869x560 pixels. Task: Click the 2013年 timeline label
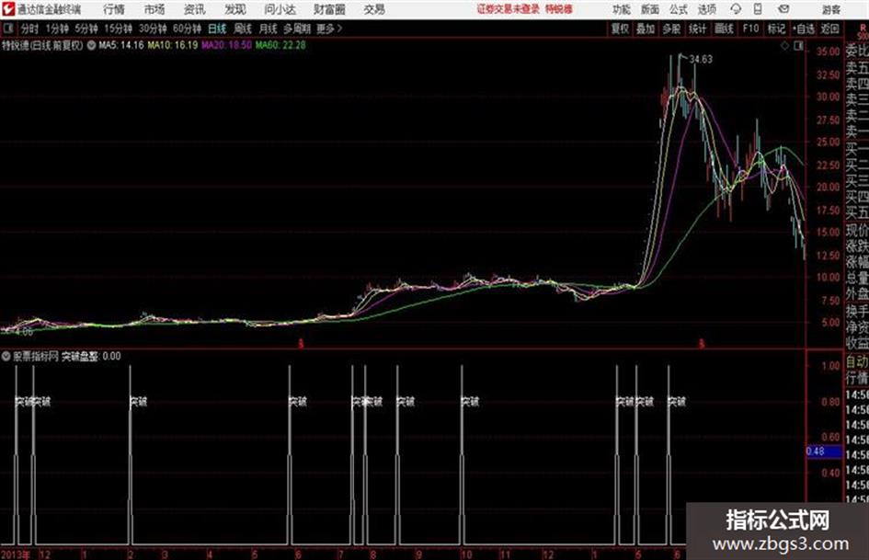(16, 554)
